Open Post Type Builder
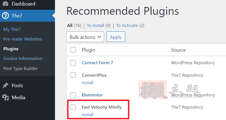226x120 pixels. tap(20, 69)
